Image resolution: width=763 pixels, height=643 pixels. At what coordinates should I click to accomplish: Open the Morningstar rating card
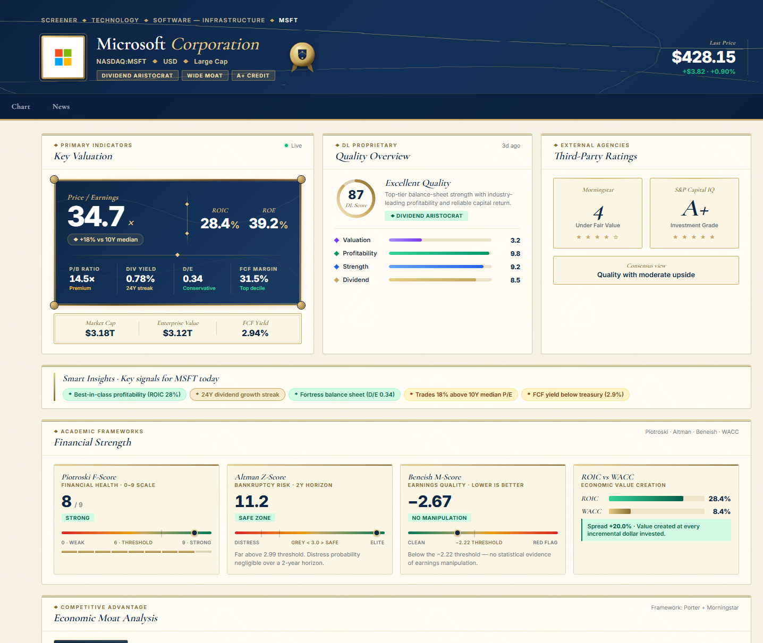click(x=598, y=213)
